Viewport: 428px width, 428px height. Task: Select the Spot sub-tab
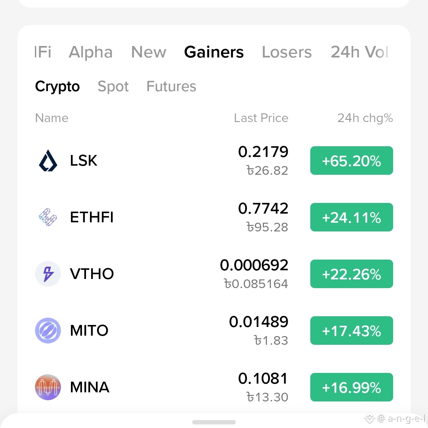[x=113, y=86]
